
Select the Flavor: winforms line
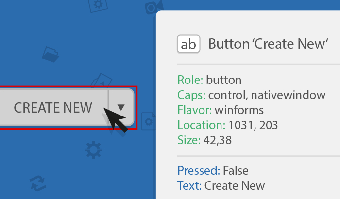point(221,110)
